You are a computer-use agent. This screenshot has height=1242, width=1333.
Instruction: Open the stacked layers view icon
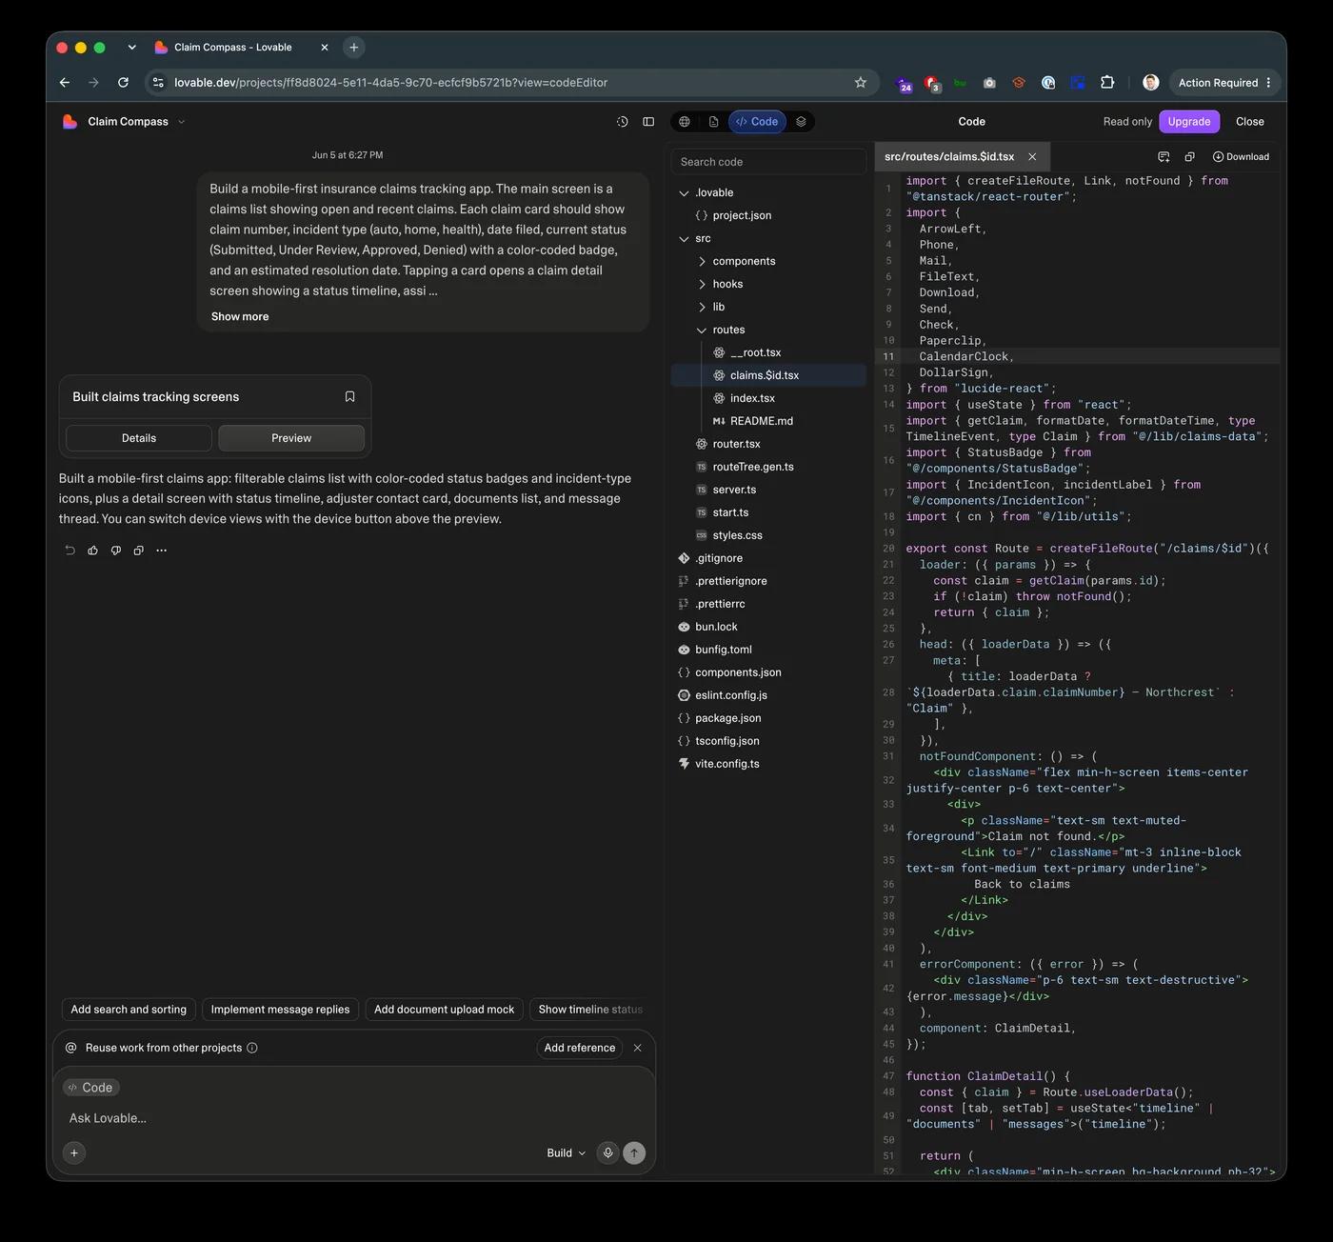(801, 122)
